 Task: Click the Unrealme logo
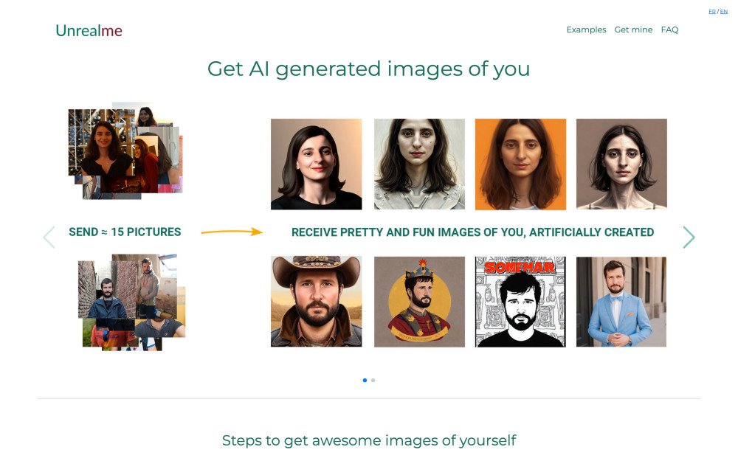pyautogui.click(x=89, y=31)
